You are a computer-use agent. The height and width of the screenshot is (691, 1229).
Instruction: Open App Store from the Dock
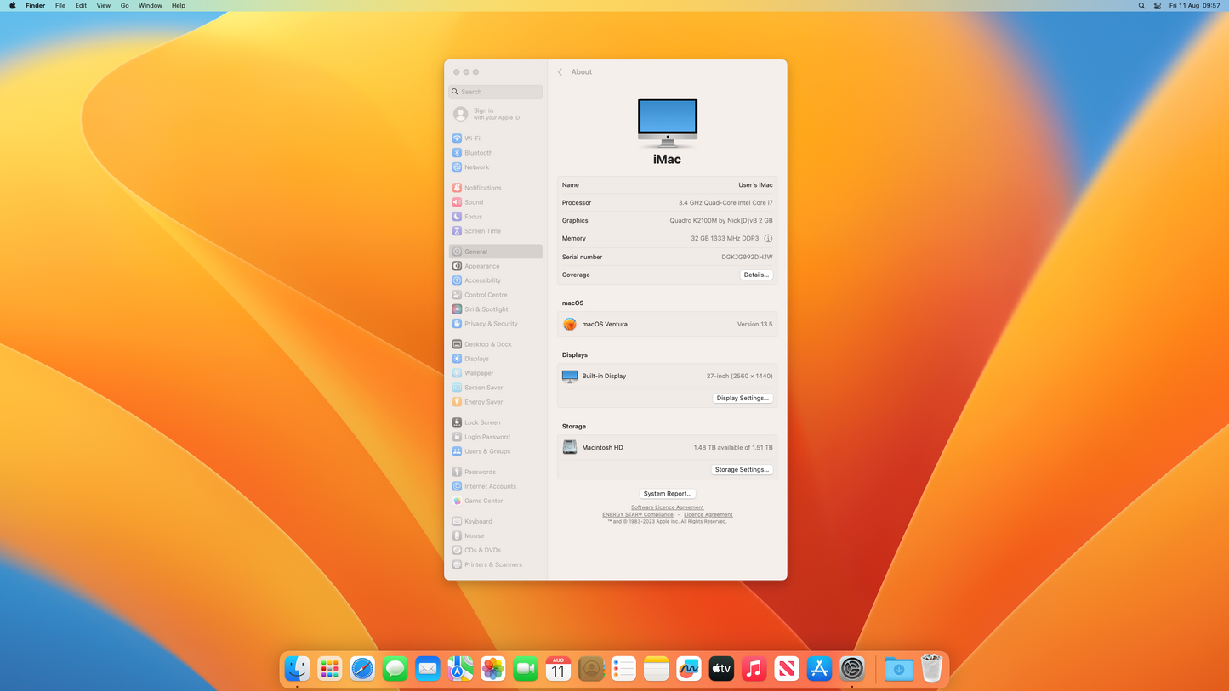coord(819,669)
